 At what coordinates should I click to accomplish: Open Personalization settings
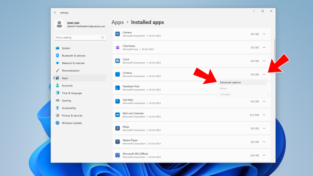tap(80, 71)
